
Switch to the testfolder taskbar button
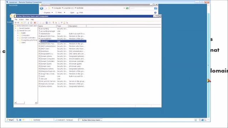[41, 120]
